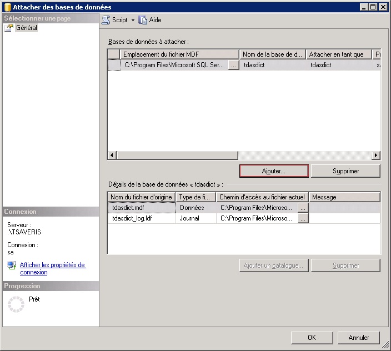This screenshot has width=391, height=351.
Task: Close the Attacher des bases de données window
Action: click(x=383, y=7)
